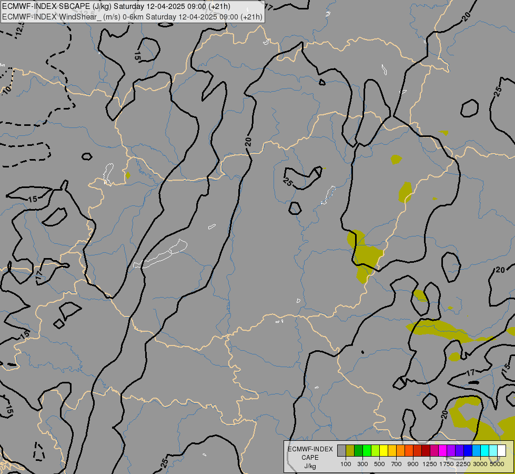The image size is (515, 474).
Task: Select the dark maroon swatch before 1250
Action: click(426, 451)
